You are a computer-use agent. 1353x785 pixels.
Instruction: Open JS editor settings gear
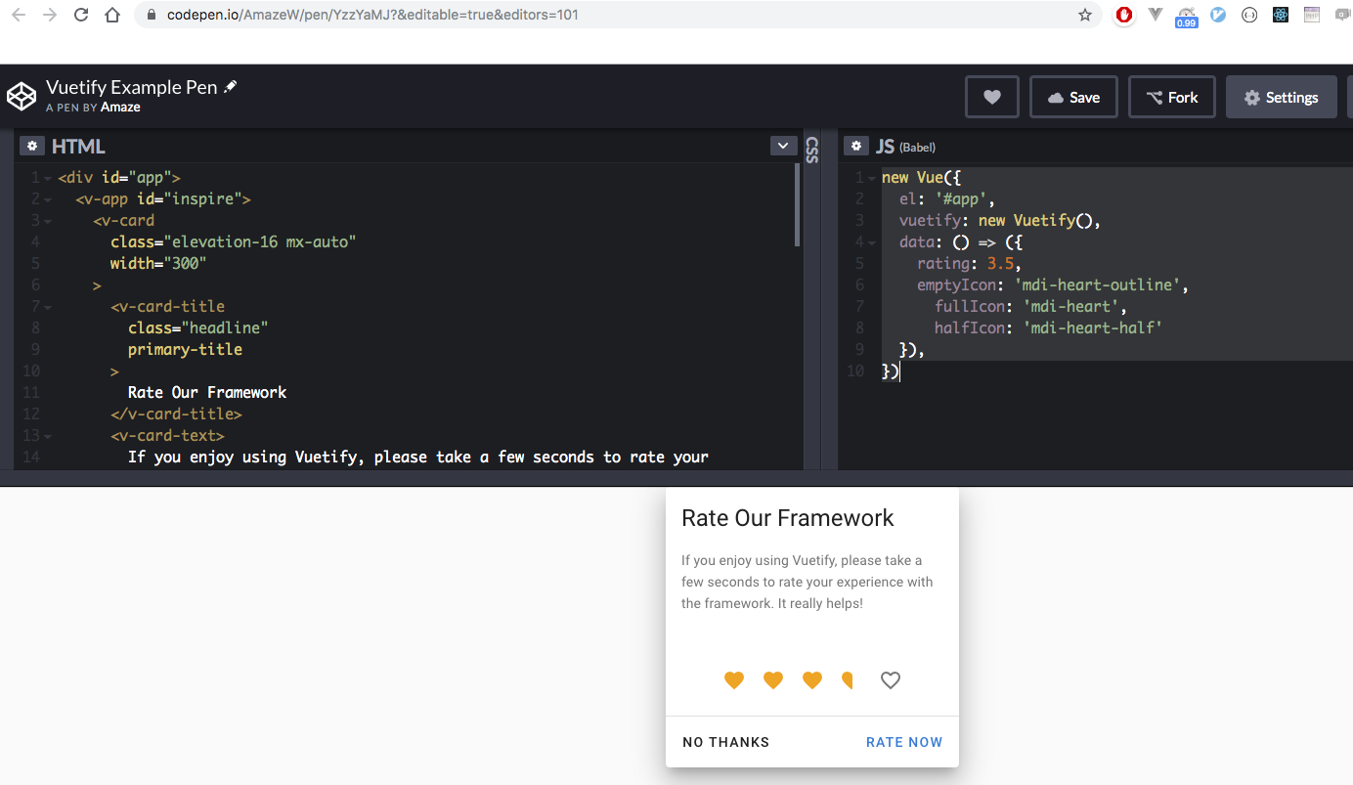(856, 146)
